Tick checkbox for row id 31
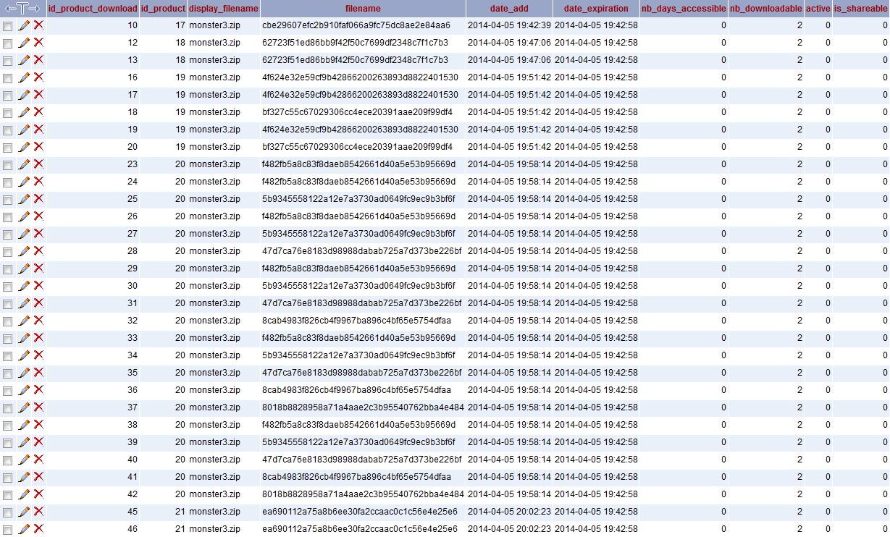This screenshot has height=537, width=890. (7, 304)
